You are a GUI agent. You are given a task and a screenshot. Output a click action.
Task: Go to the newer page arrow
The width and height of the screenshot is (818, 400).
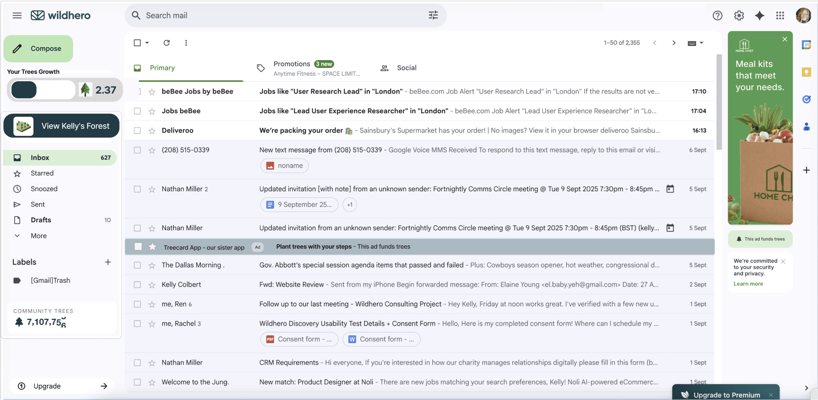pyautogui.click(x=655, y=43)
